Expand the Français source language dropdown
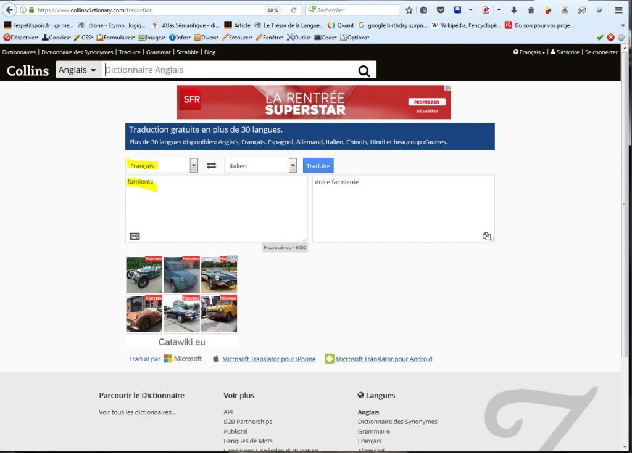The image size is (632, 453). [194, 166]
